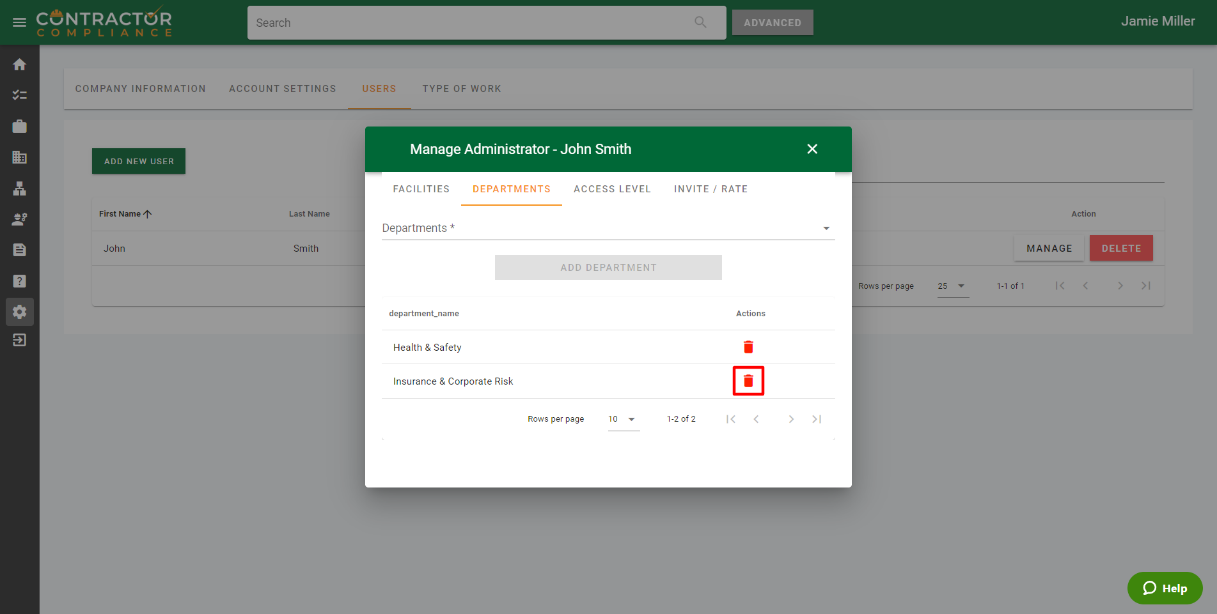Open the Invite / Rate tab
The height and width of the screenshot is (614, 1217).
point(711,189)
